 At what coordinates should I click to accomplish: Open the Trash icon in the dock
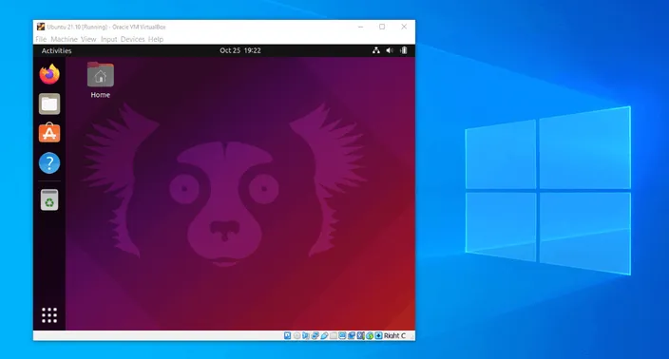(x=49, y=200)
